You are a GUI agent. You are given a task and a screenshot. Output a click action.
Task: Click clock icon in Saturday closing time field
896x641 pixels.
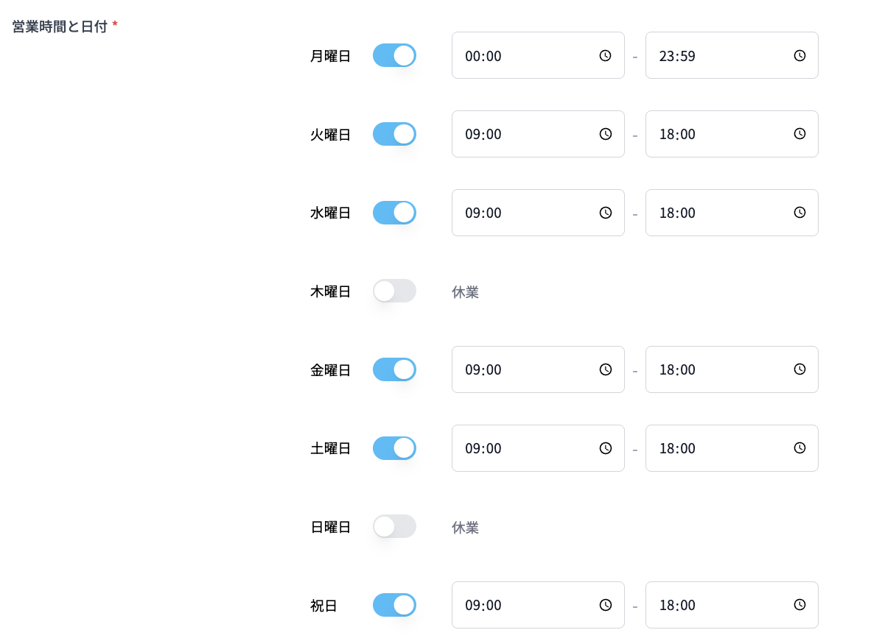tap(799, 448)
